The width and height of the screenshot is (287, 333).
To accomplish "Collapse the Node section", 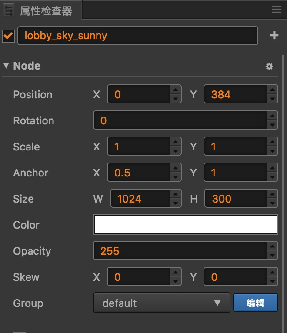I will coord(6,66).
